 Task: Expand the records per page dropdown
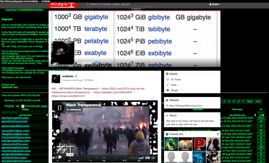point(23,106)
